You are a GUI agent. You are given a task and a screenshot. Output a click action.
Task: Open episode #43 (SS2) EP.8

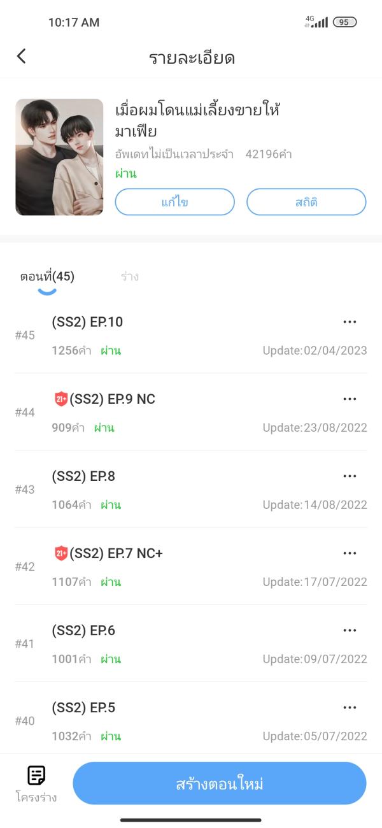(84, 476)
